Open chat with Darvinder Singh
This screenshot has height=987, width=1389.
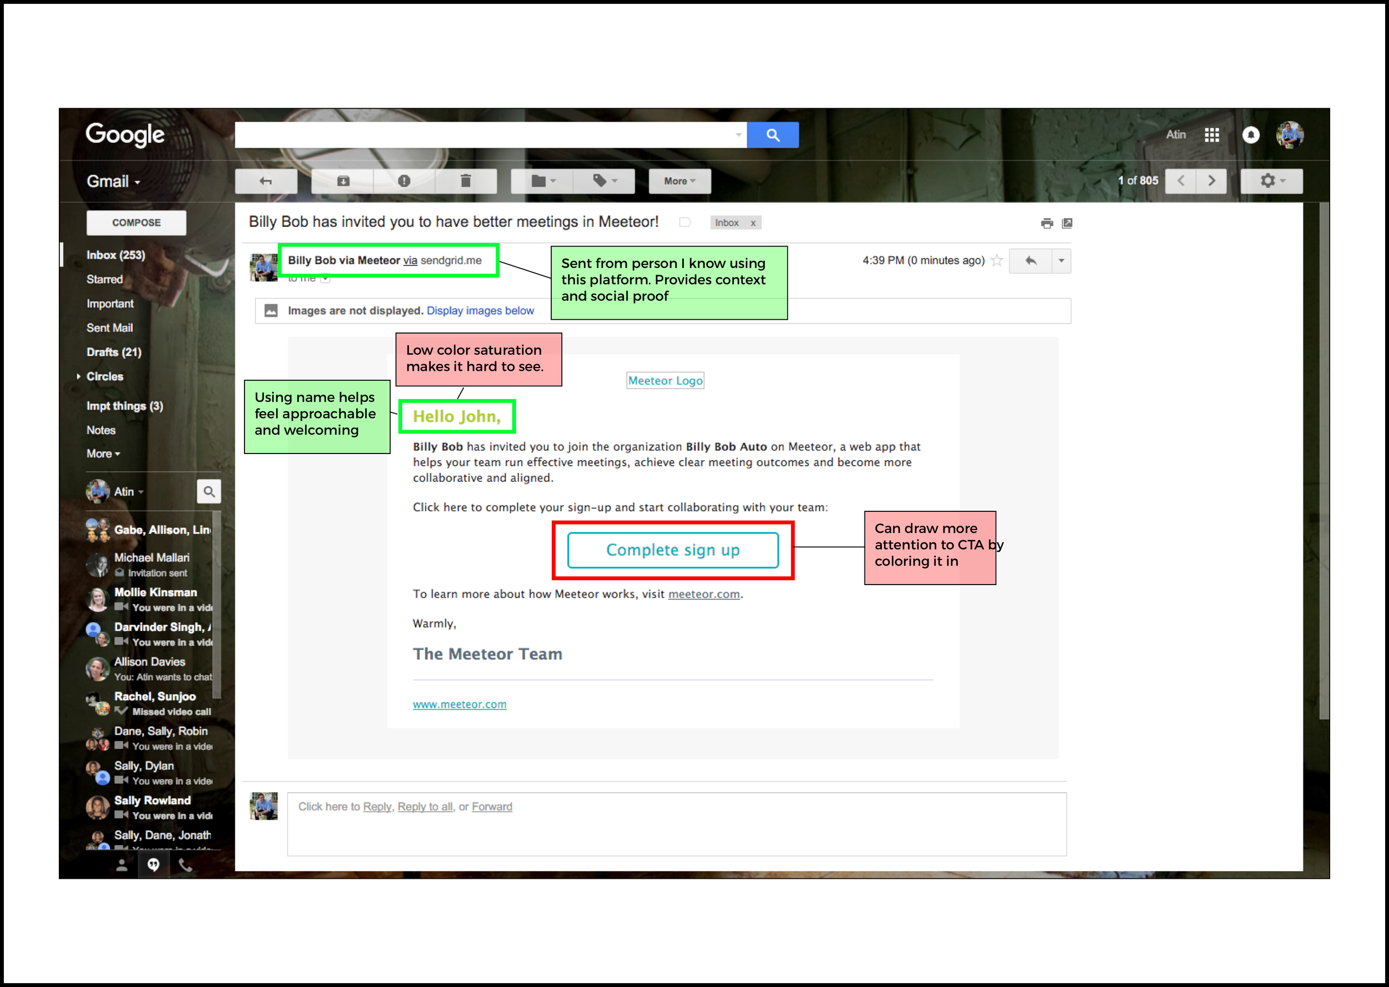point(149,634)
